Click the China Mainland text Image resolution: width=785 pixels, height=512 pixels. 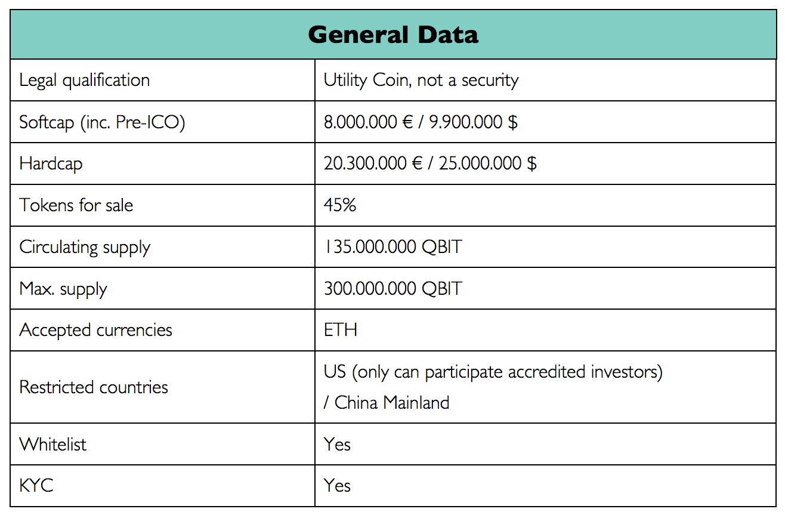click(392, 403)
